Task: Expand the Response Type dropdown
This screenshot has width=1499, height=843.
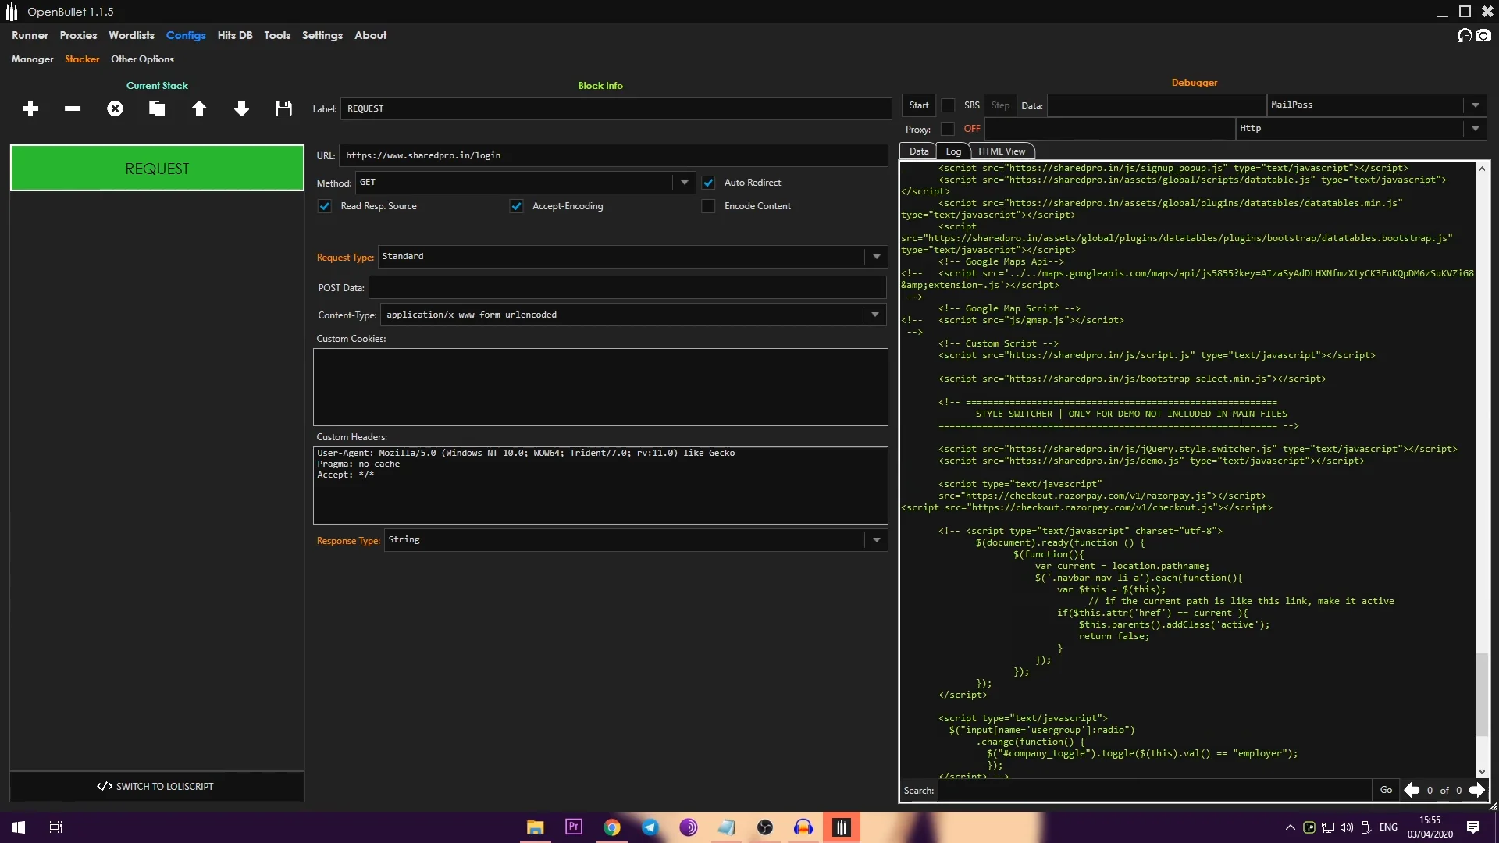Action: click(876, 539)
